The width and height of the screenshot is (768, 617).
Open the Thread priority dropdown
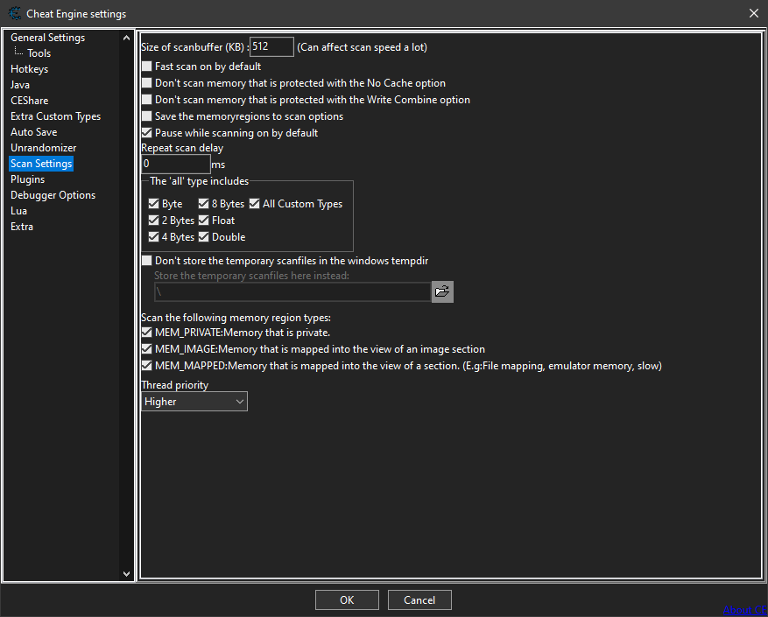(194, 402)
